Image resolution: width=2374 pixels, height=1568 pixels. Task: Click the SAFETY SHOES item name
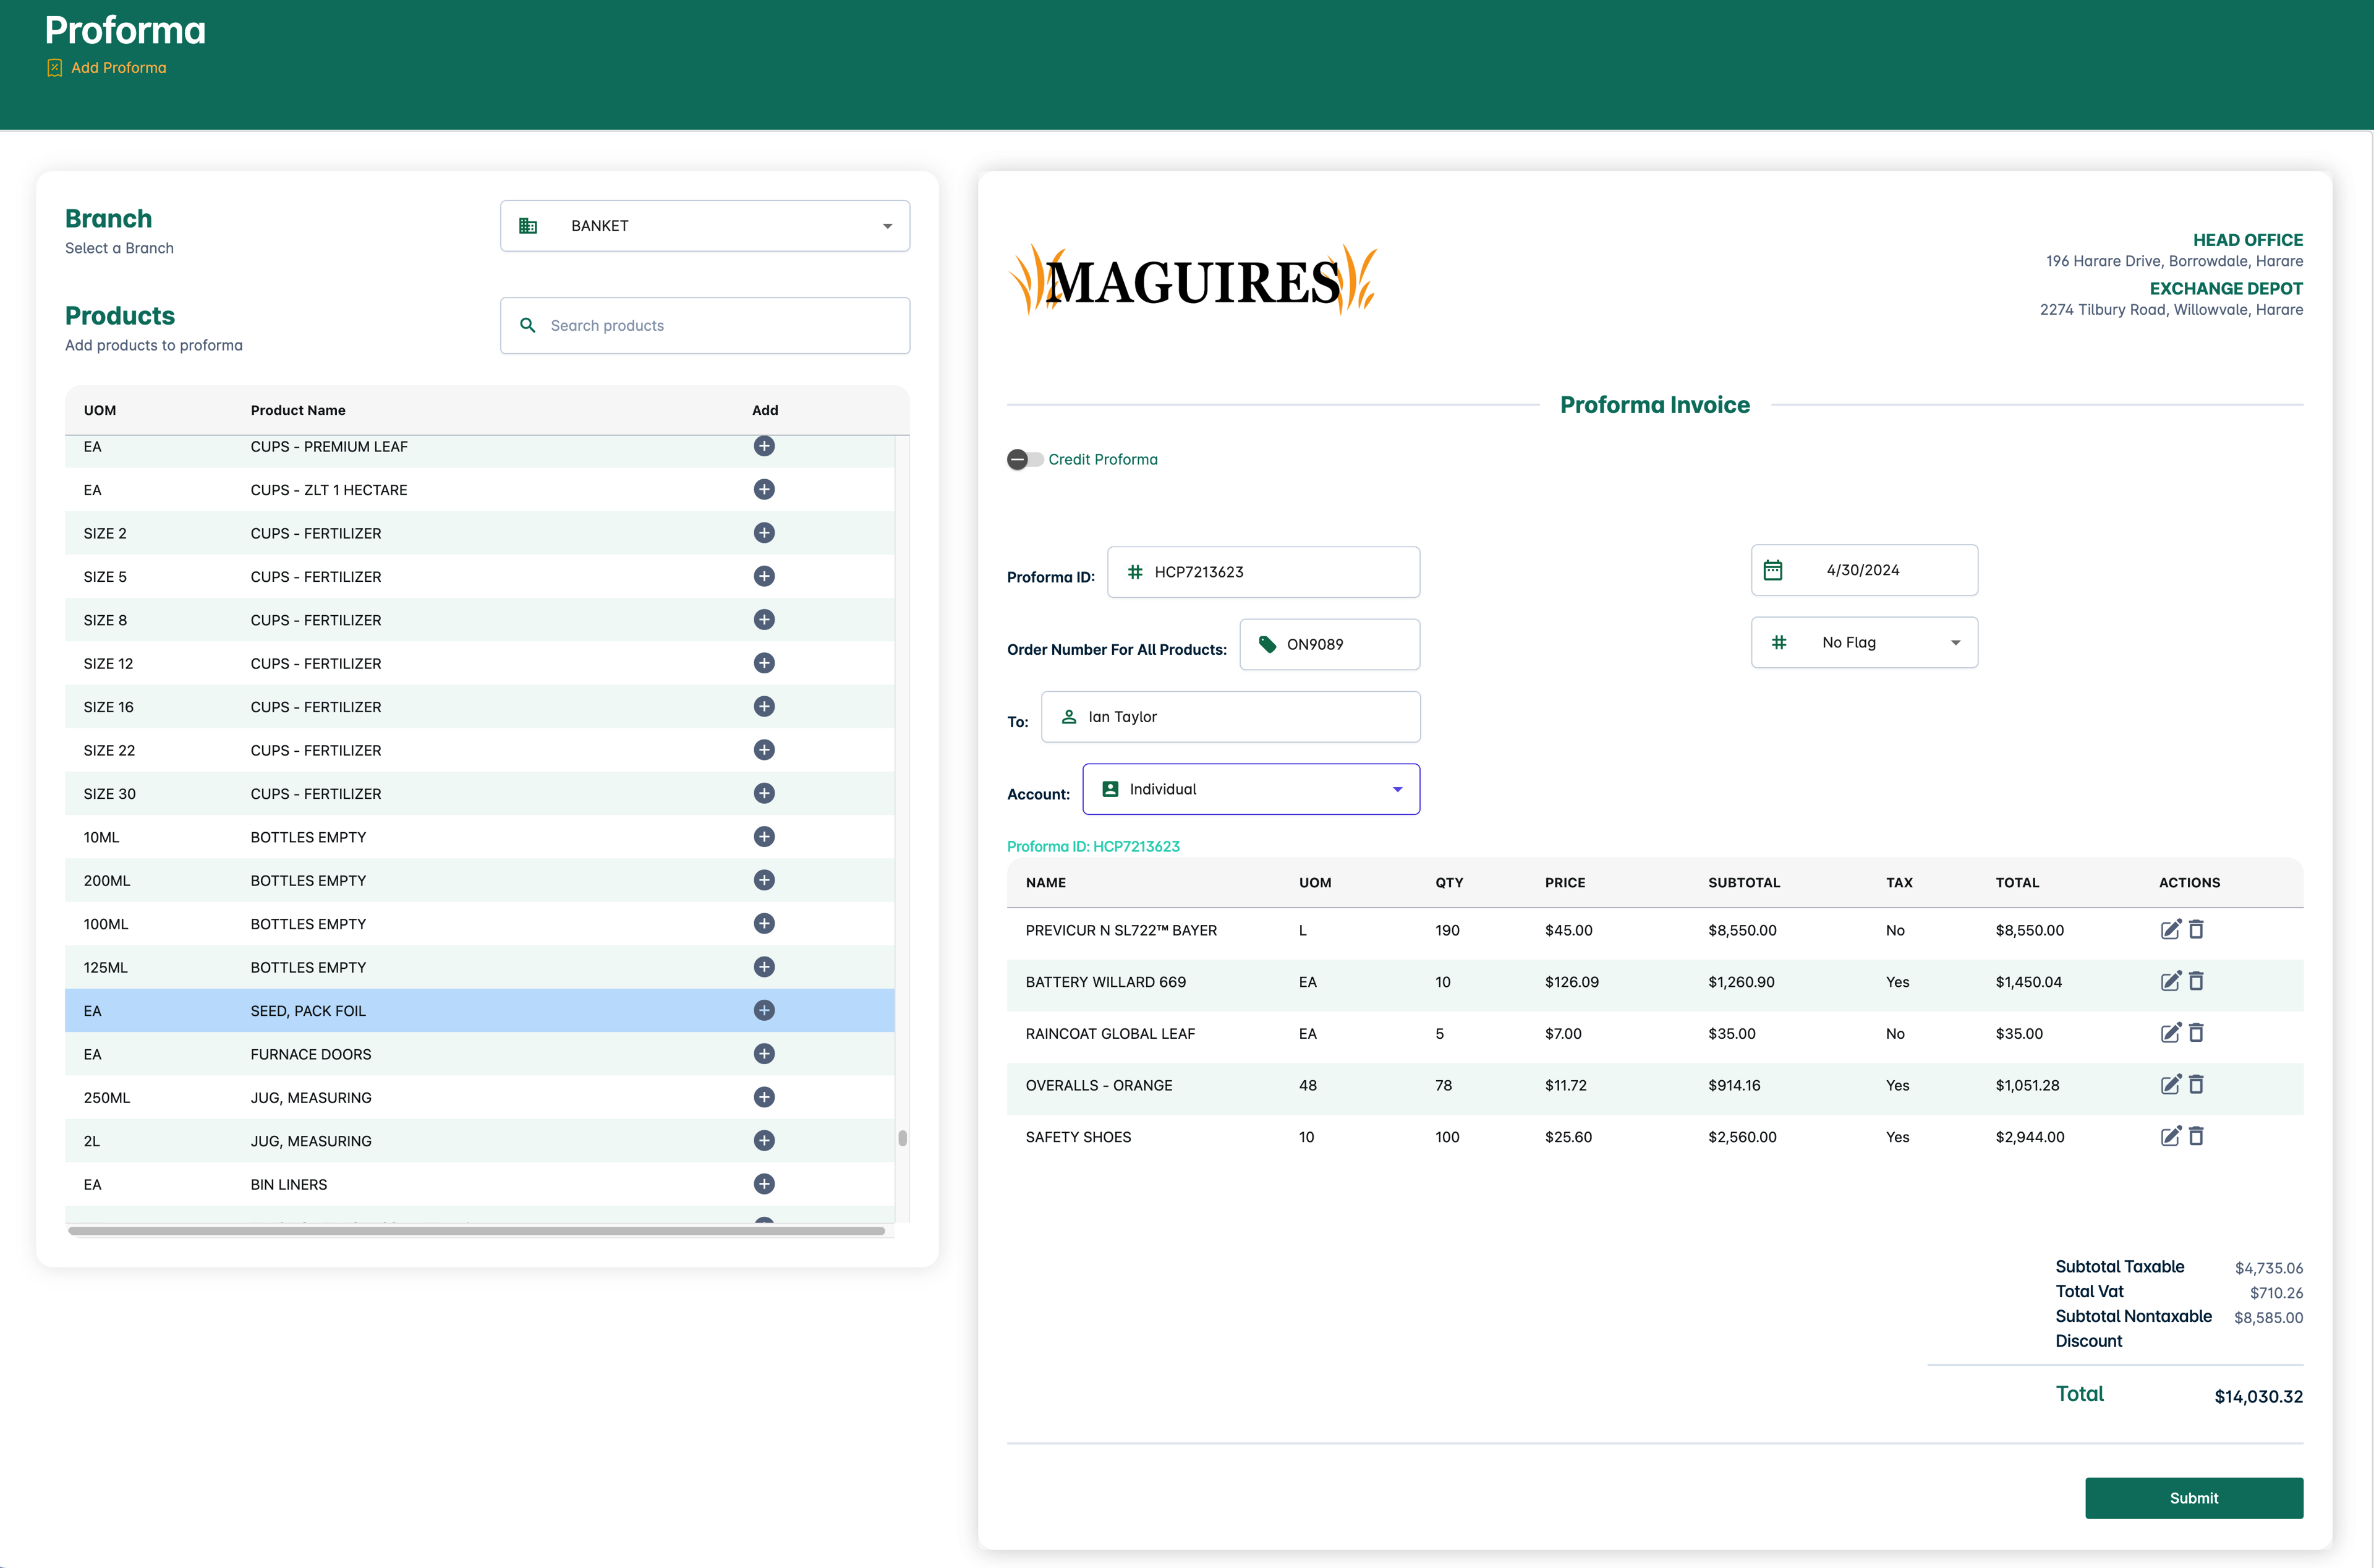point(1078,1137)
